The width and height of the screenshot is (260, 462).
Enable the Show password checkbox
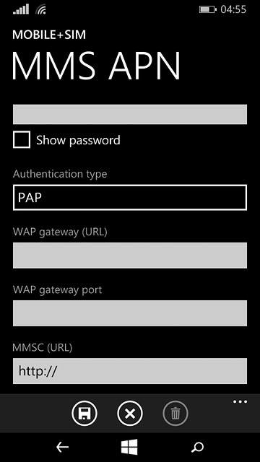click(22, 139)
